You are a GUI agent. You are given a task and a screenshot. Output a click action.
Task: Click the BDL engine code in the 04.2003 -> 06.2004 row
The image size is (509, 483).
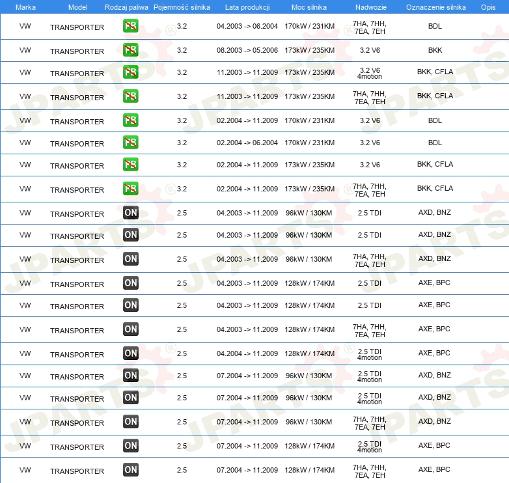[x=435, y=26]
